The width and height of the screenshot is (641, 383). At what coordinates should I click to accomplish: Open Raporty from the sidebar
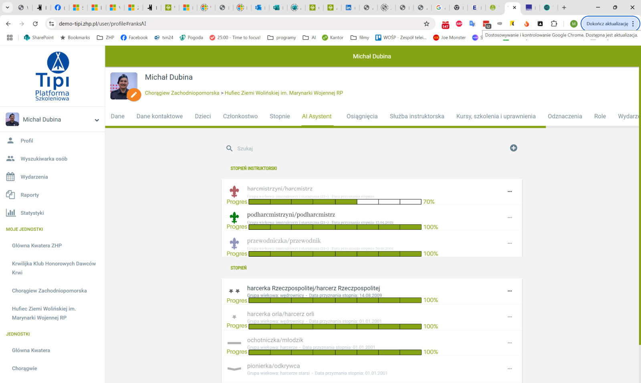click(x=30, y=195)
